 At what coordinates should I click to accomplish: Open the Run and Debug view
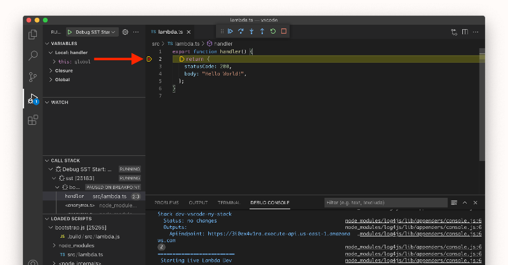tap(33, 99)
